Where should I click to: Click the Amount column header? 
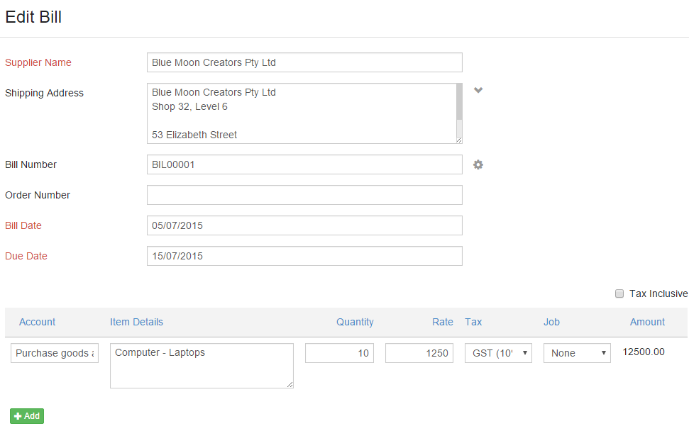[647, 322]
